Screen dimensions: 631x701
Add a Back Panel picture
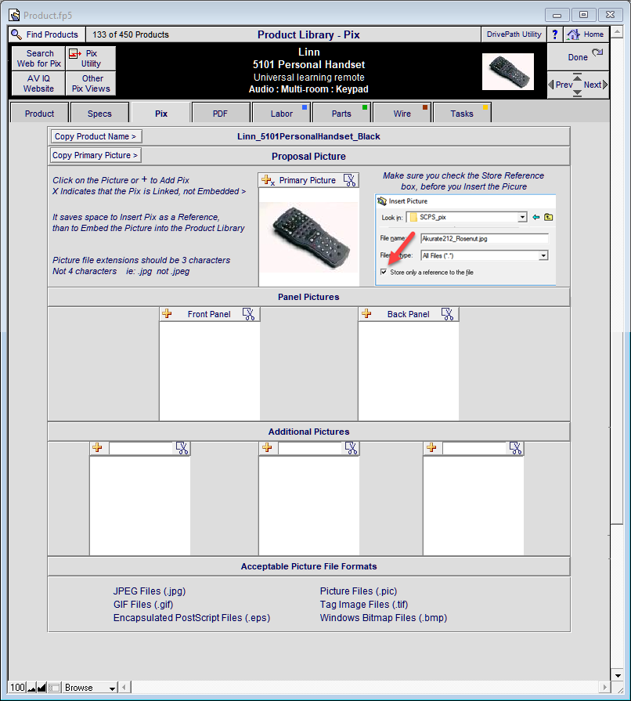pos(366,314)
